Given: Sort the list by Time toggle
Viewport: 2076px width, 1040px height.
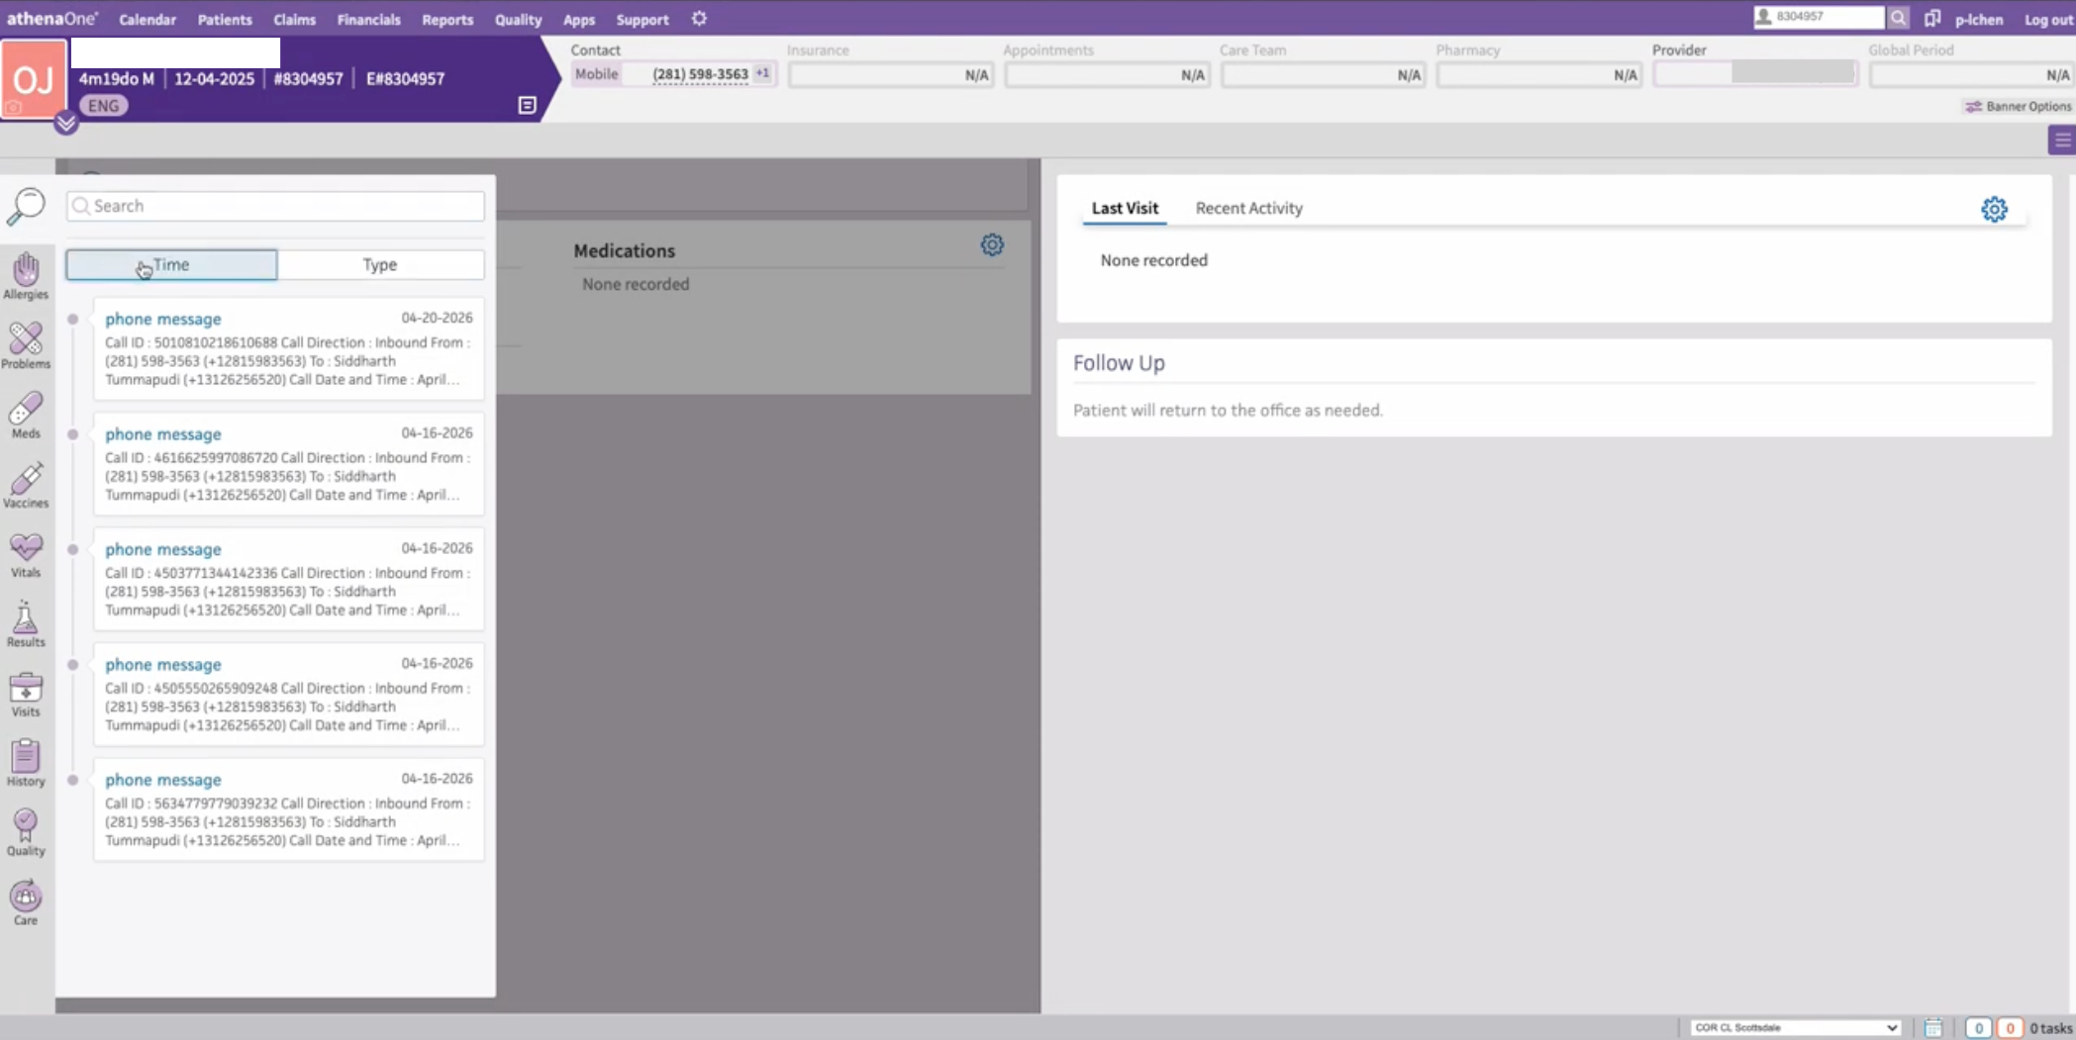Looking at the screenshot, I should click(171, 264).
